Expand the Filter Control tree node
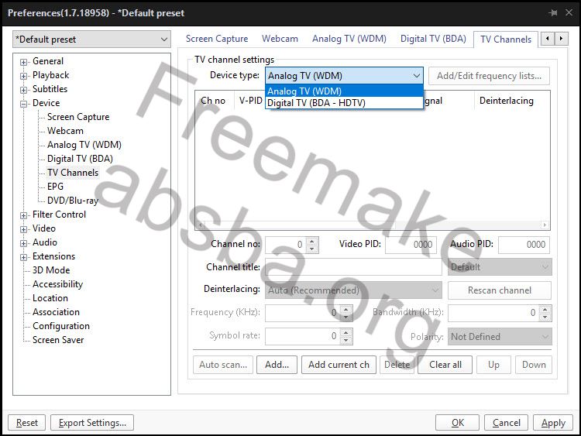 click(x=24, y=215)
